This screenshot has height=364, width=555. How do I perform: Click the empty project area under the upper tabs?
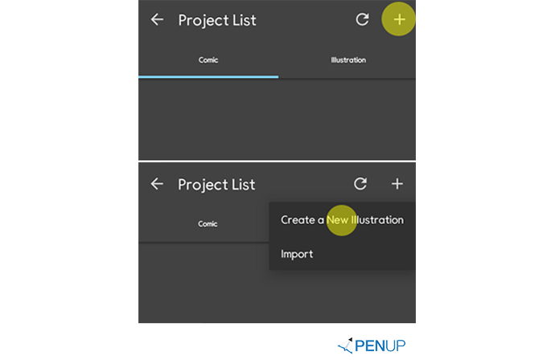pyautogui.click(x=277, y=120)
